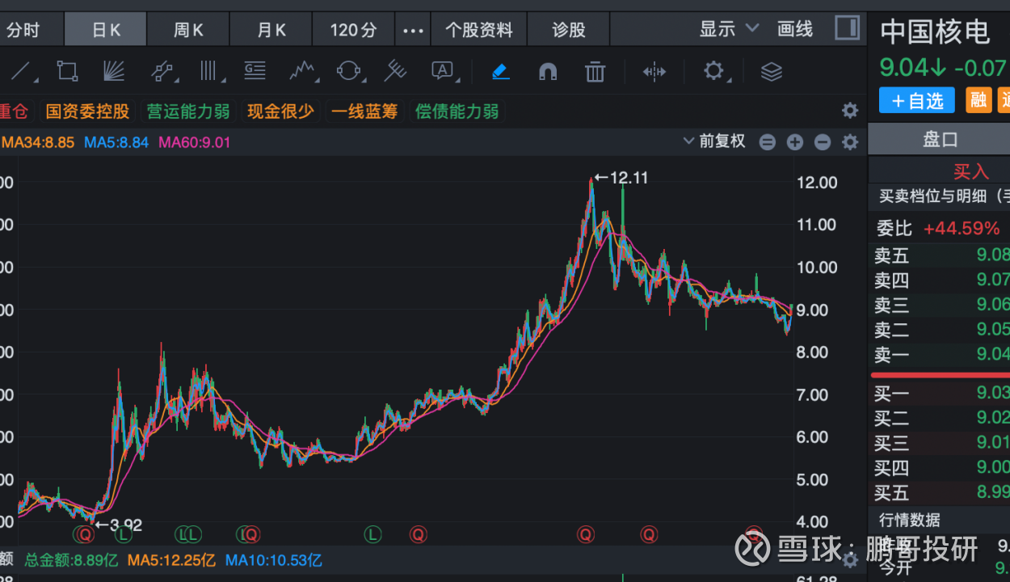
Task: Expand more periods via ellipsis button
Action: click(413, 30)
